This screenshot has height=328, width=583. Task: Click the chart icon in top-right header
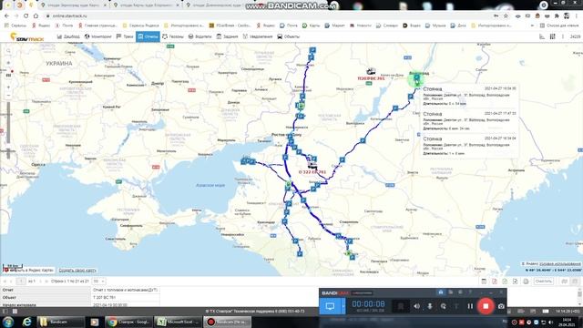[x=542, y=36]
